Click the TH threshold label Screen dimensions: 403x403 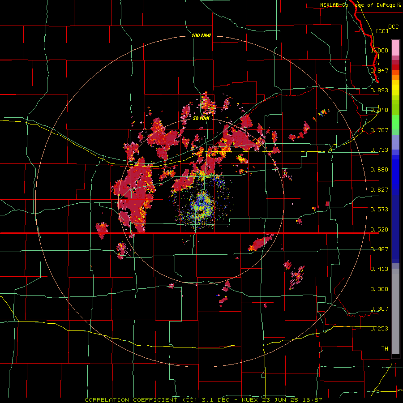pos(385,349)
